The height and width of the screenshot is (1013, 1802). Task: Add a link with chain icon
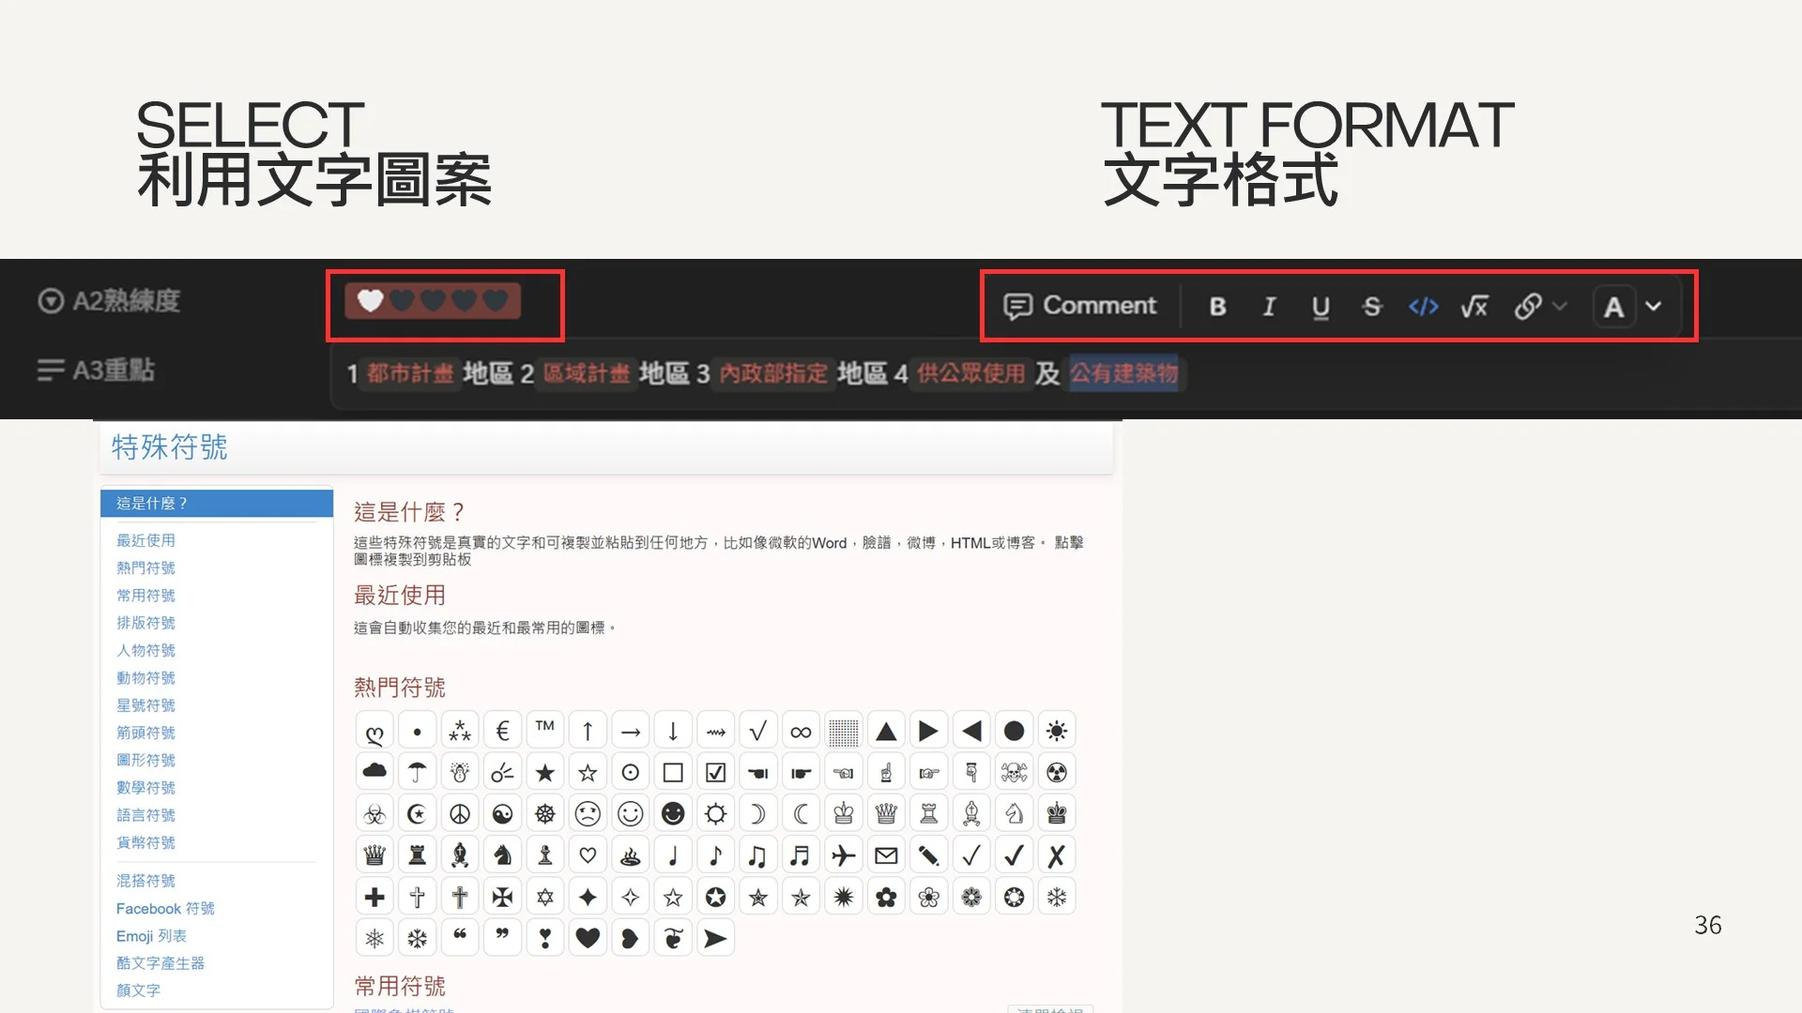1527,307
